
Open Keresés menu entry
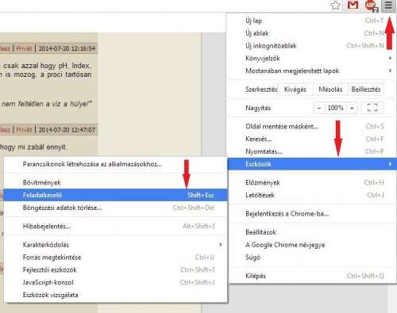click(x=312, y=139)
